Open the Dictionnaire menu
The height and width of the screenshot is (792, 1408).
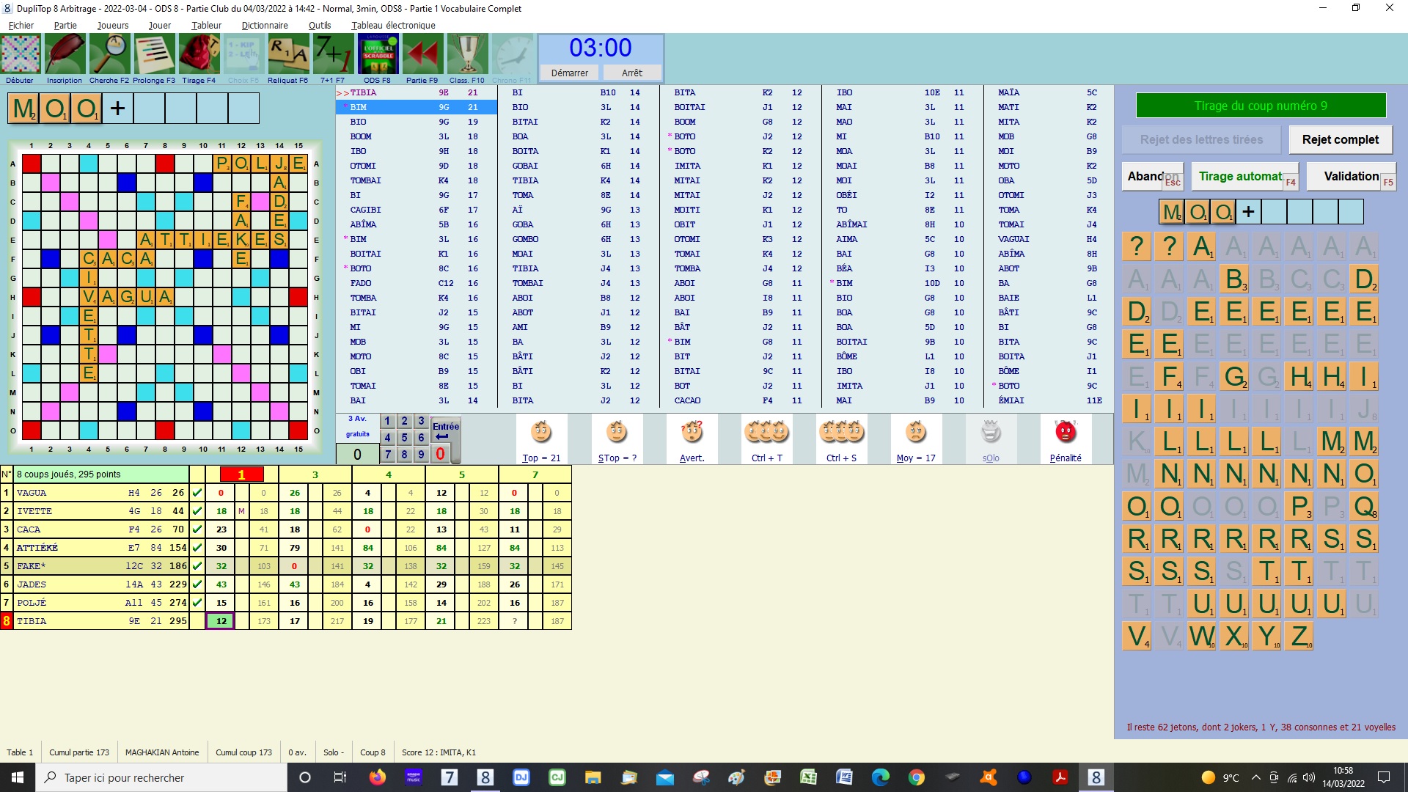[265, 25]
